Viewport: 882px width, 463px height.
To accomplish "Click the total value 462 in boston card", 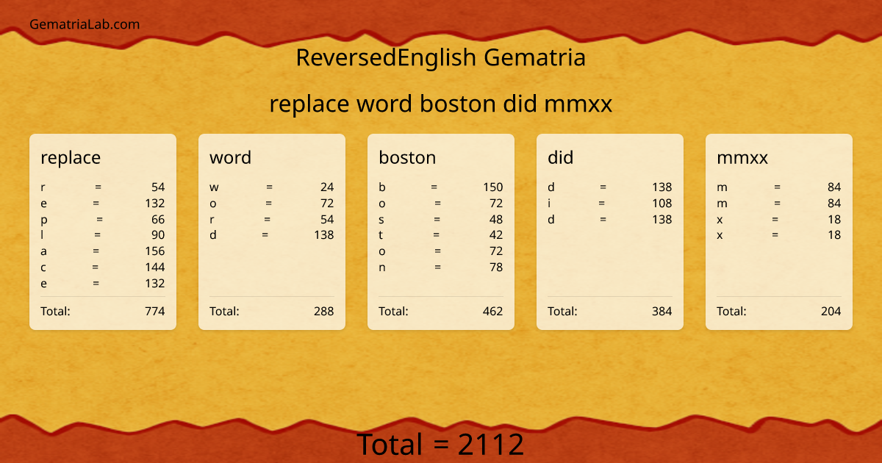I will pyautogui.click(x=493, y=311).
